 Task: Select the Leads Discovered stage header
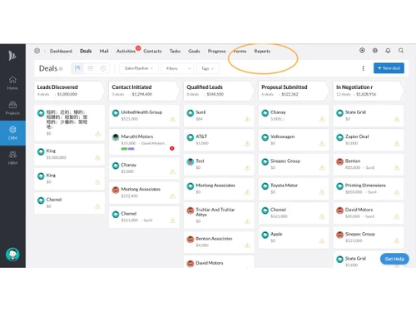69,91
